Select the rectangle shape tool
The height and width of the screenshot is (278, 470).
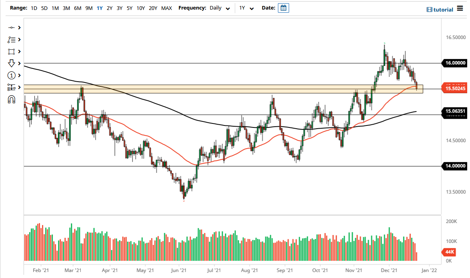pyautogui.click(x=12, y=51)
